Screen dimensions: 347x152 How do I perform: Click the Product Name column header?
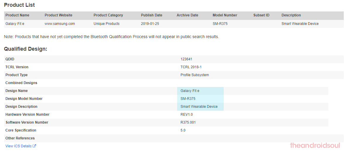tap(17, 15)
